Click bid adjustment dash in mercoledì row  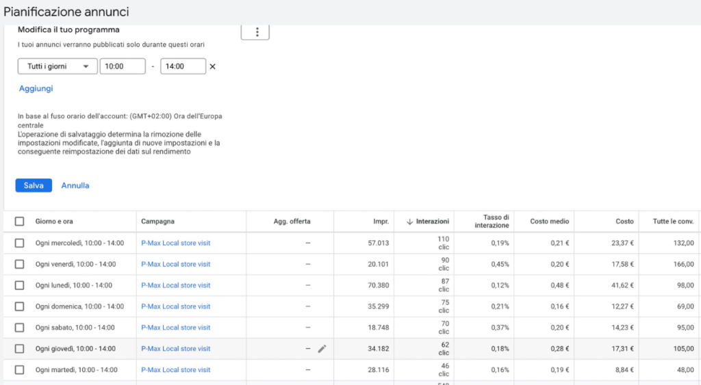click(x=307, y=243)
